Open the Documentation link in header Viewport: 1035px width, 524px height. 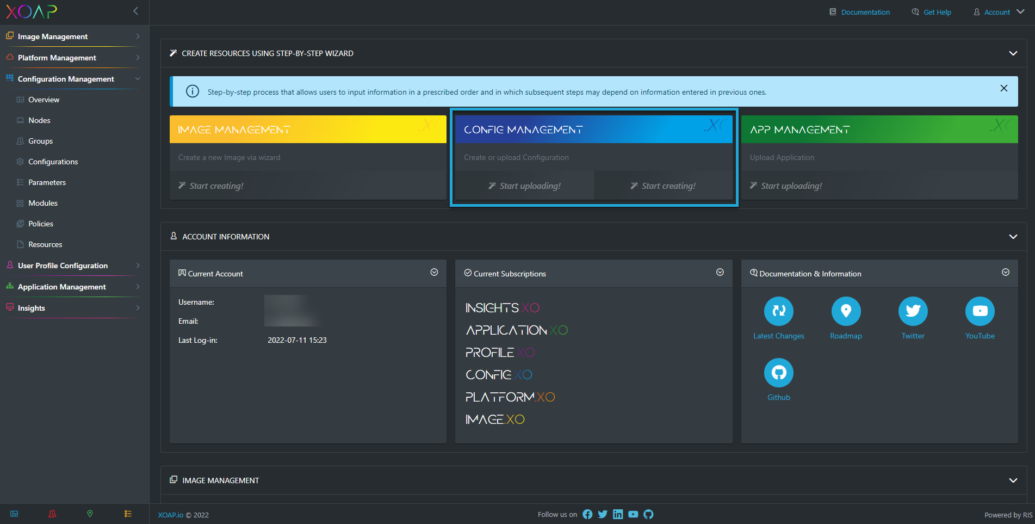(x=865, y=12)
